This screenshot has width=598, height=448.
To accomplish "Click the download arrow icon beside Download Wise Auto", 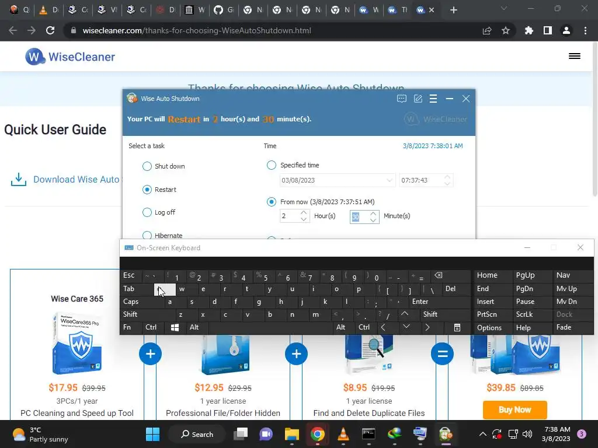I will [x=19, y=180].
